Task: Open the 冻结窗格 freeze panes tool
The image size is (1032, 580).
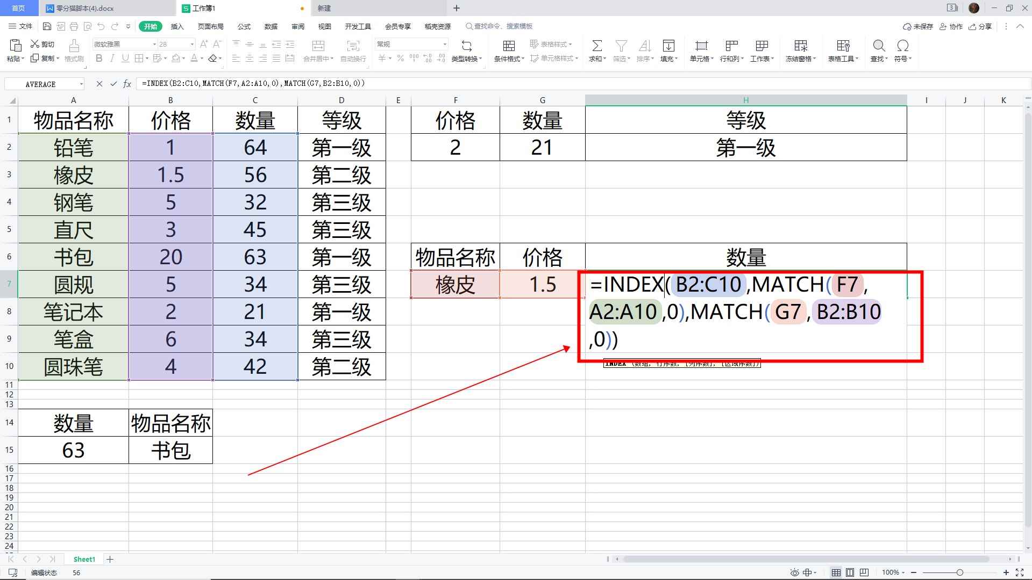Action: [x=800, y=51]
